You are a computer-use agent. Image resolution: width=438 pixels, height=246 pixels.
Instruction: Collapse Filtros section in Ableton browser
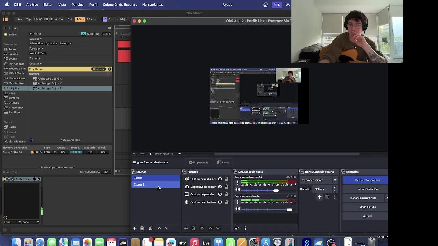pyautogui.click(x=31, y=34)
